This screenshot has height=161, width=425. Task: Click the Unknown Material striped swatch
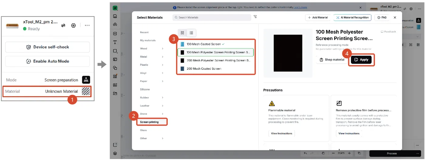pyautogui.click(x=86, y=91)
